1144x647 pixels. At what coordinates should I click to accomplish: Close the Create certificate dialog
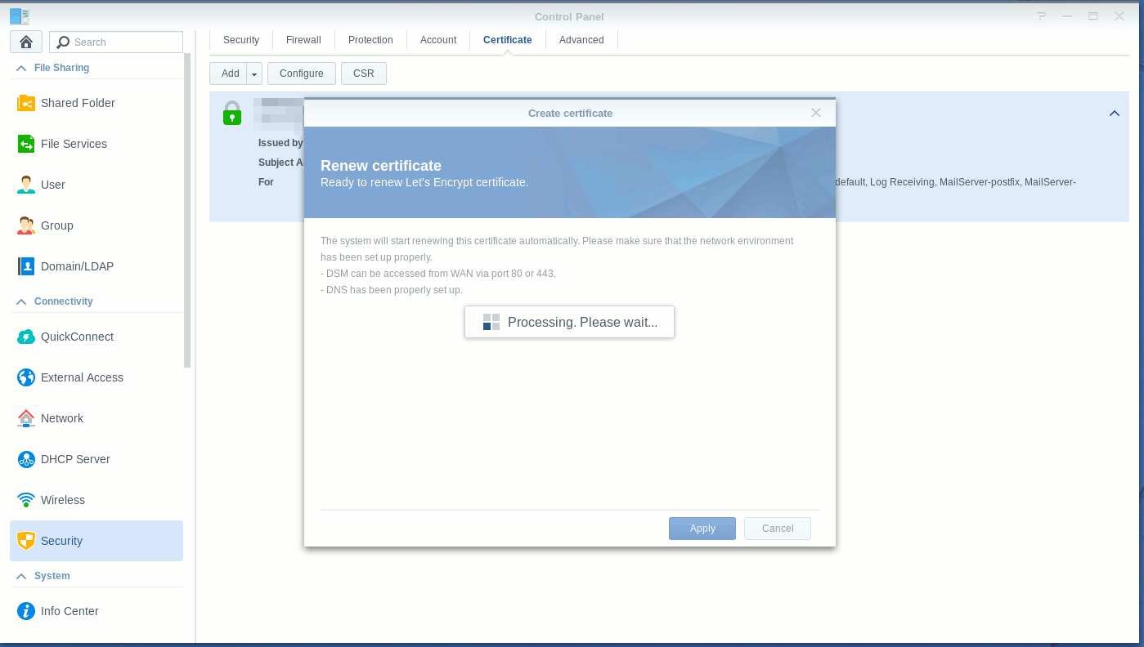click(x=815, y=113)
